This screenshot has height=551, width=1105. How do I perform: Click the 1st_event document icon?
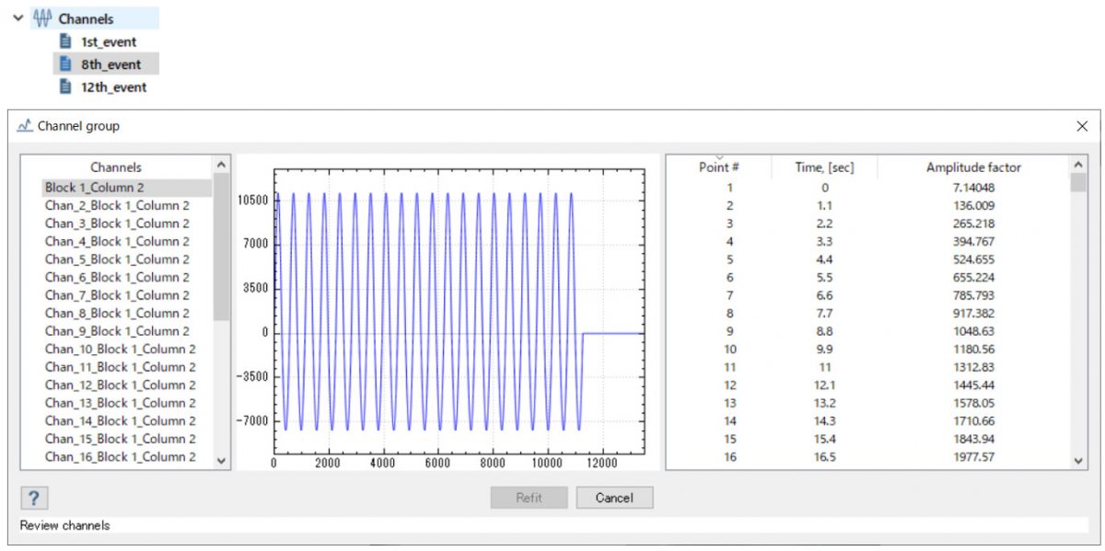[65, 41]
